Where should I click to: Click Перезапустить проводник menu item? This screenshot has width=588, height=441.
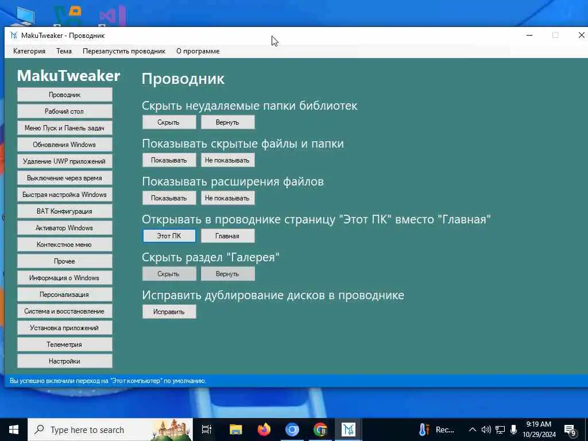click(x=124, y=51)
